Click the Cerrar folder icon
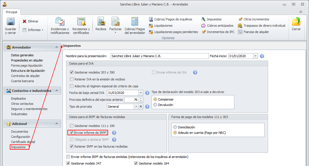The width and height of the screenshot is (309, 166). pos(296,22)
